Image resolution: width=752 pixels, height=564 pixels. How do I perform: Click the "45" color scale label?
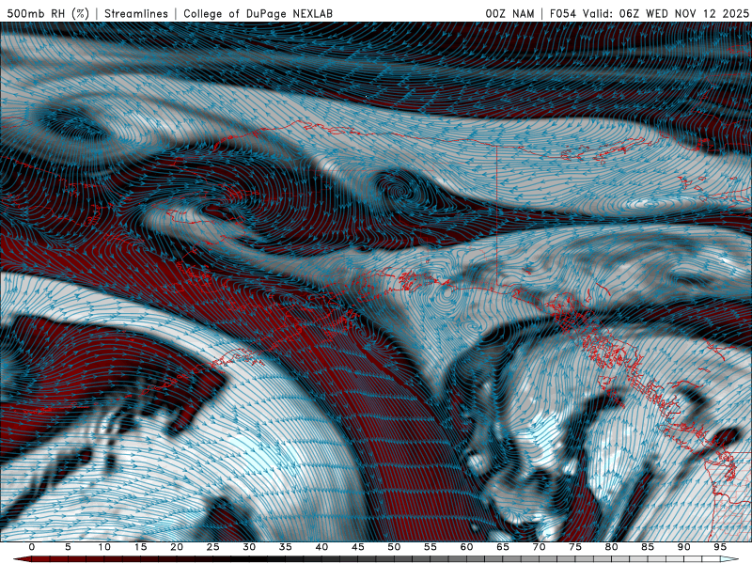click(x=358, y=547)
